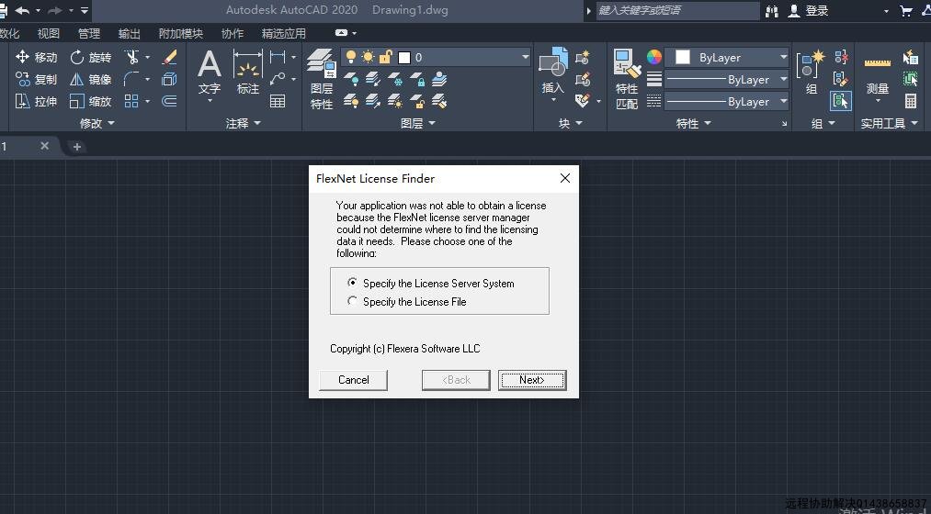The width and height of the screenshot is (931, 514).
Task: Click the color wheel icon
Action: (653, 57)
